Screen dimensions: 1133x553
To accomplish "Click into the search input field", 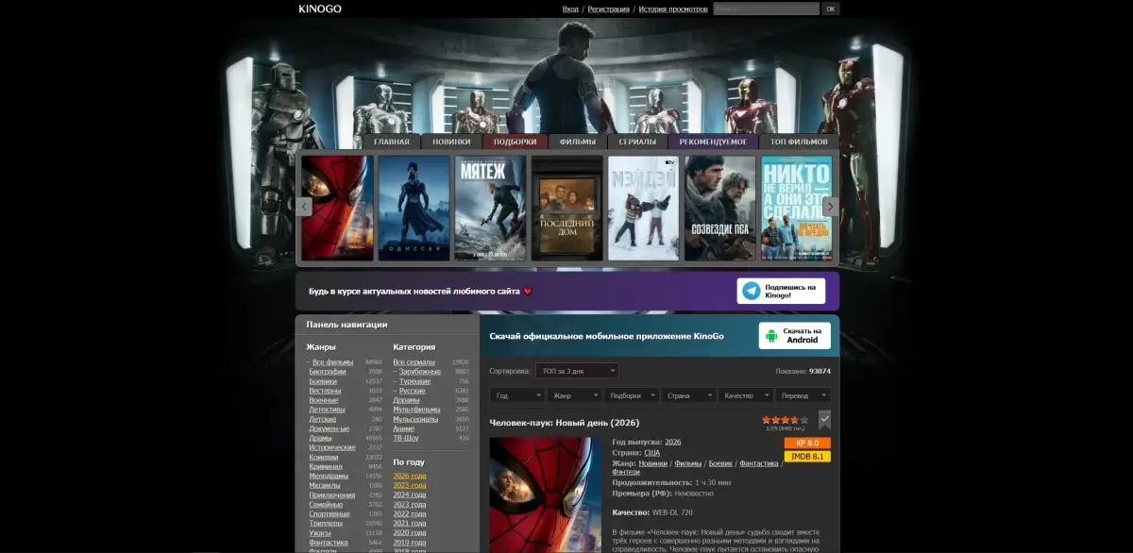I will click(x=766, y=8).
